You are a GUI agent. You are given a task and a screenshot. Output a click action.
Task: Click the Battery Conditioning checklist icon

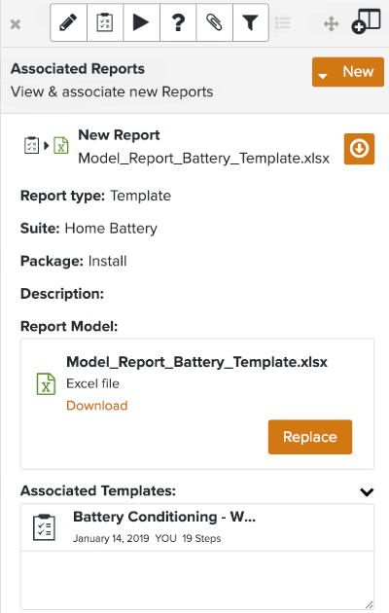coord(44,527)
